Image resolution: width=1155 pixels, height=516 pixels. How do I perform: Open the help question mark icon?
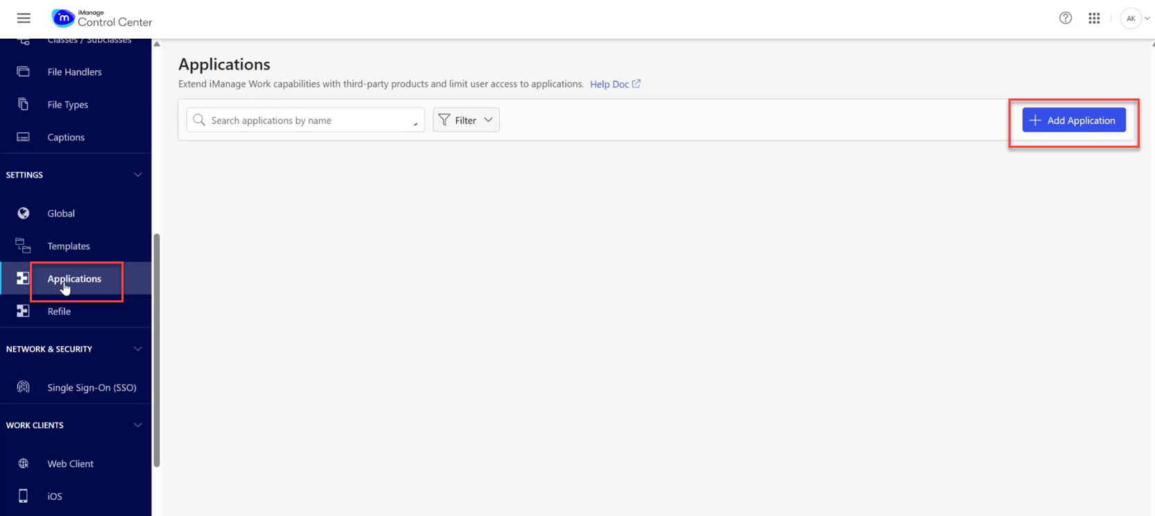(1065, 18)
